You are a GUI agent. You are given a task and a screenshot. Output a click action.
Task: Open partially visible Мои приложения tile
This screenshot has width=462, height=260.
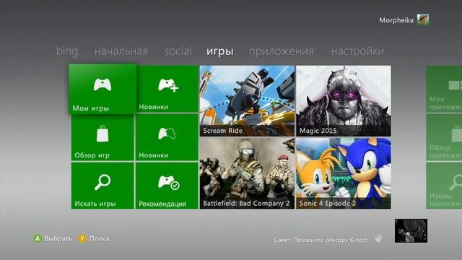[444, 89]
